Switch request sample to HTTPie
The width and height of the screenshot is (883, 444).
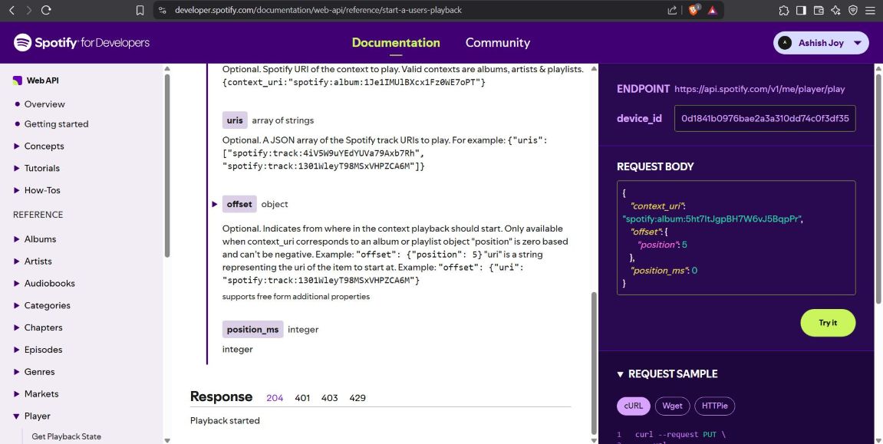click(715, 406)
